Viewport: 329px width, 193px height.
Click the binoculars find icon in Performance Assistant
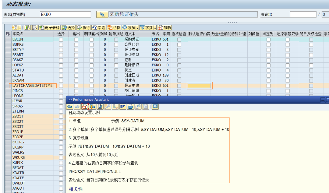tap(138, 107)
